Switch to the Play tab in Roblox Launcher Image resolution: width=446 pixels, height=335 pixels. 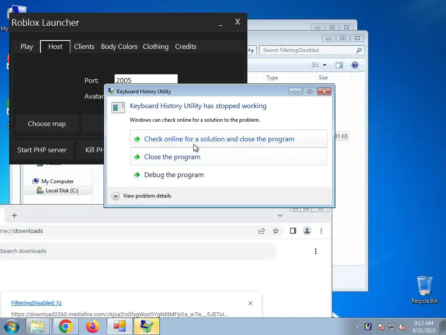27,46
